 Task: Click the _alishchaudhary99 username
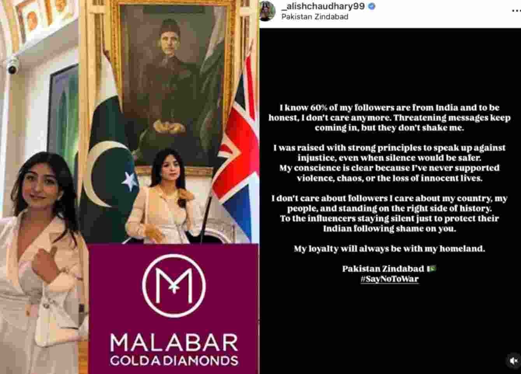(323, 6)
